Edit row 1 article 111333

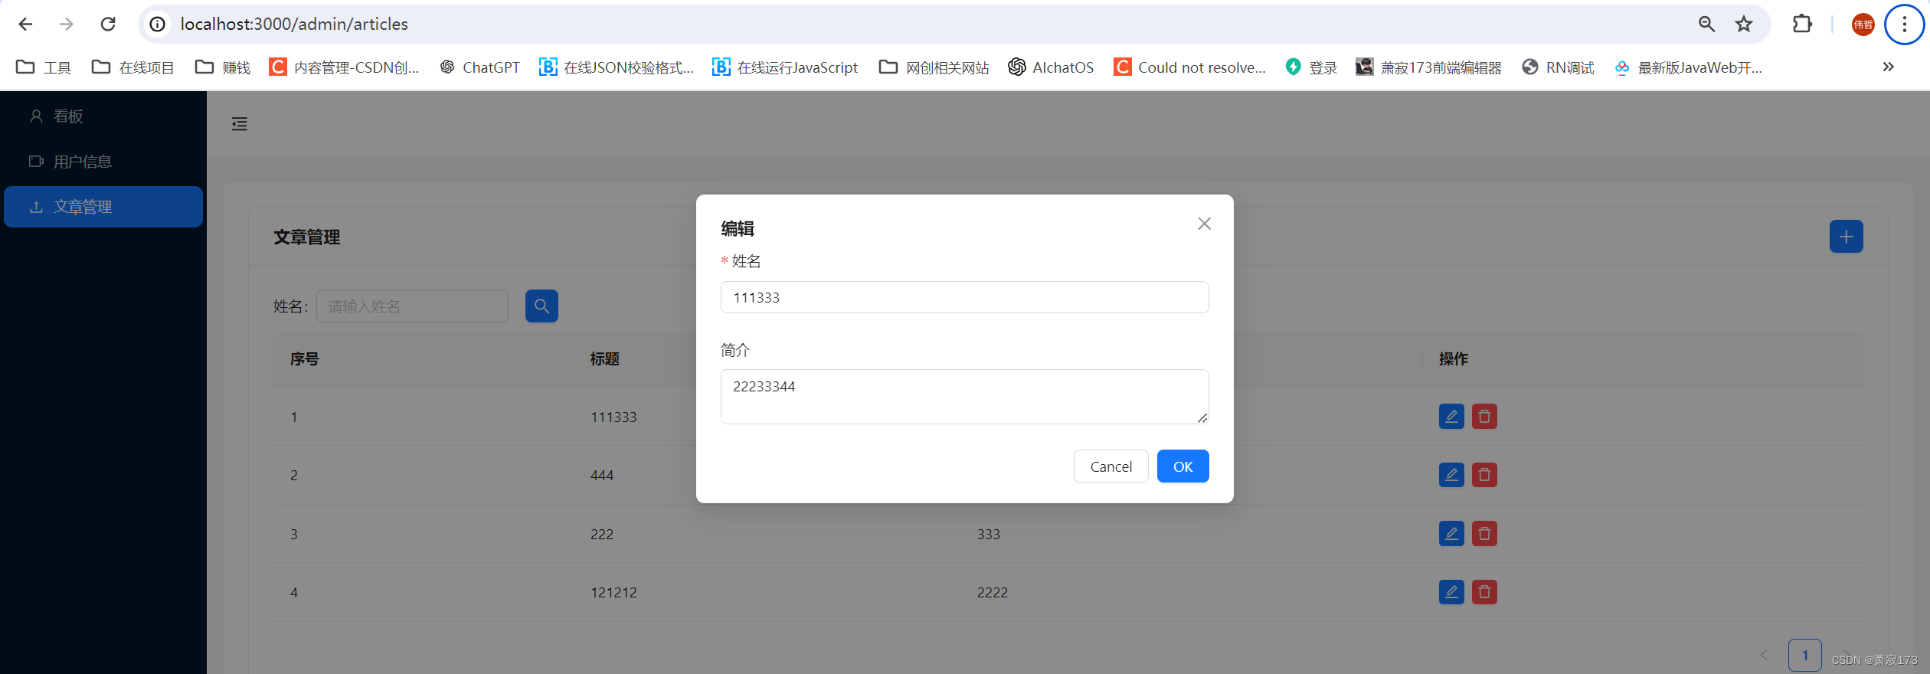pyautogui.click(x=1451, y=417)
